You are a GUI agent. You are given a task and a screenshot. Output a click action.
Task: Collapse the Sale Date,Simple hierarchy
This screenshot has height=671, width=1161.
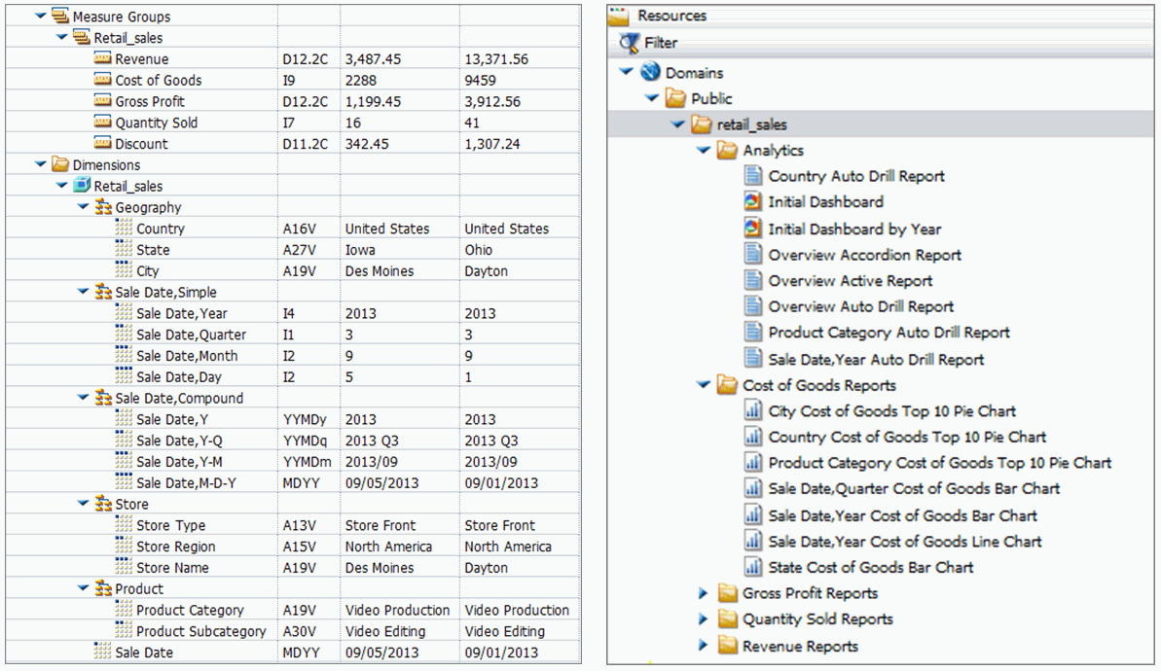point(83,292)
